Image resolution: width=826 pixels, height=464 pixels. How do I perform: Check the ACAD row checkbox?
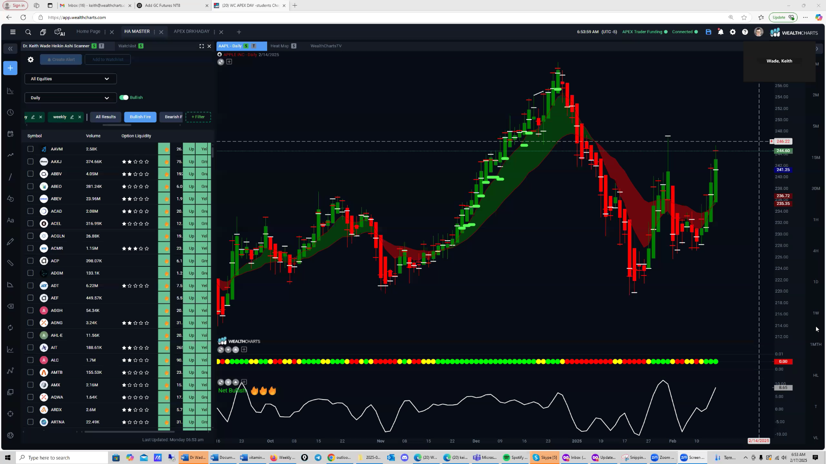pos(30,211)
